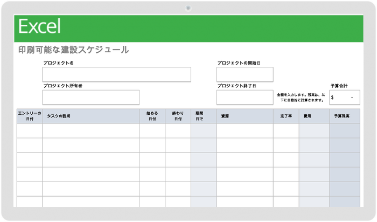Click the 資源 column header
The height and width of the screenshot is (222, 377).
coord(245,116)
